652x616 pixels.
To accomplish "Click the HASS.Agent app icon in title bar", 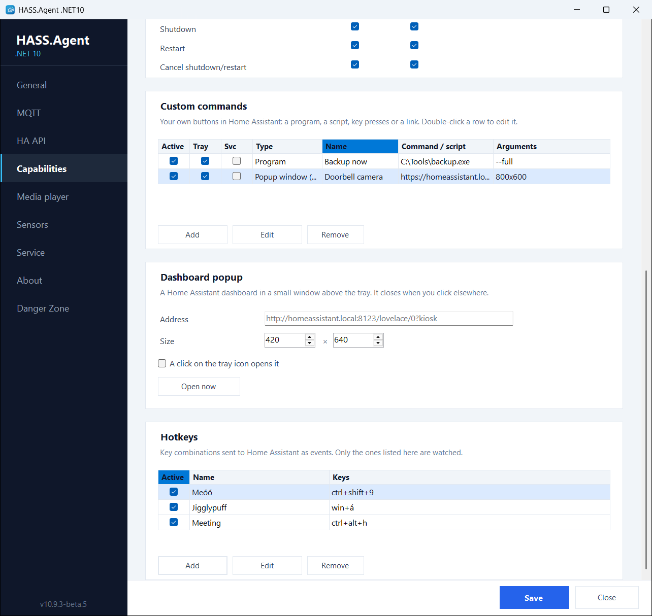I will 10,10.
